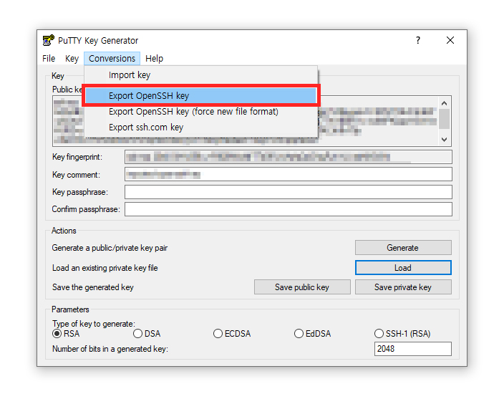Click 'Load an existing private key file' label
Viewport: 504px width, 394px height.
pos(105,268)
